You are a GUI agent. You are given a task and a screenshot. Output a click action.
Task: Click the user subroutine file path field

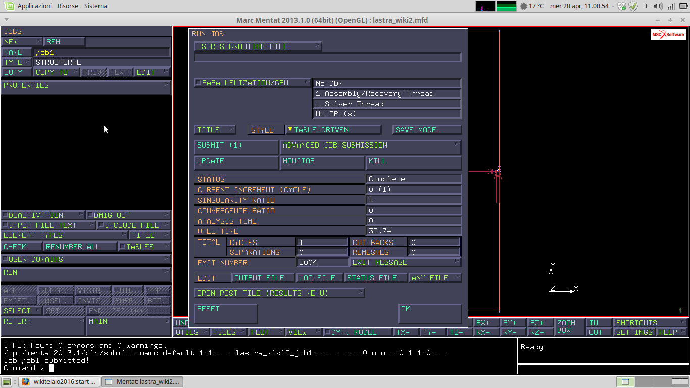328,57
